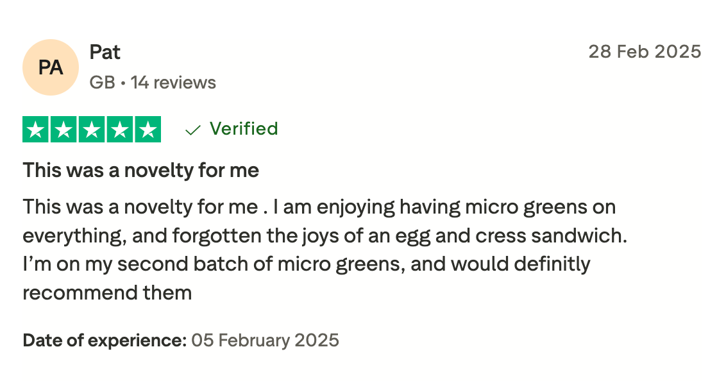
Task: Click the fourth green rating star
Action: click(x=119, y=130)
